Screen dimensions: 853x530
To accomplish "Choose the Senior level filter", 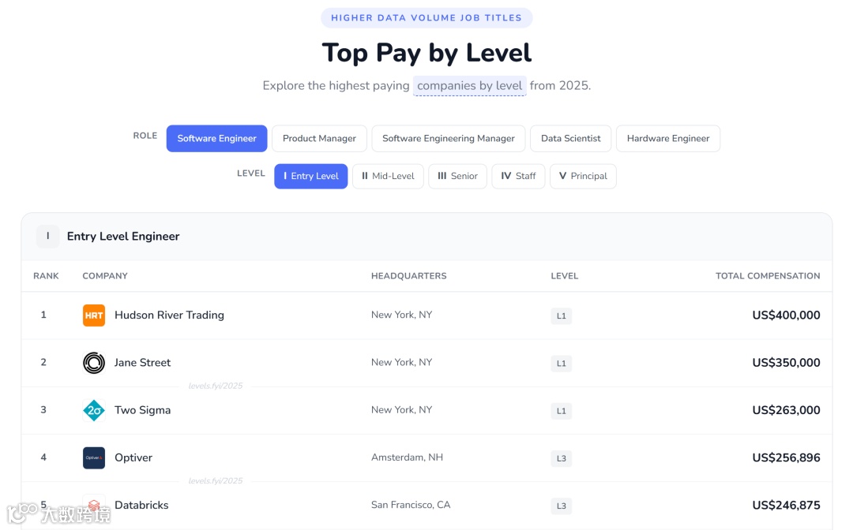I will click(457, 176).
